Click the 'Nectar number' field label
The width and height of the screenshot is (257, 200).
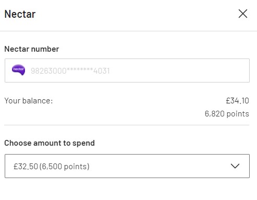tap(32, 49)
